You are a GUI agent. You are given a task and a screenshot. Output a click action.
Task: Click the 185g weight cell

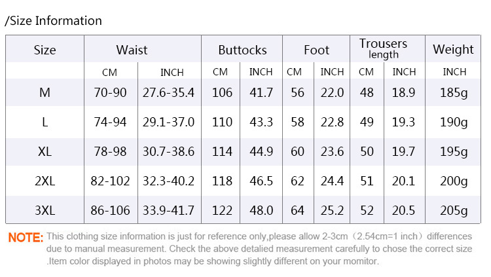click(454, 92)
